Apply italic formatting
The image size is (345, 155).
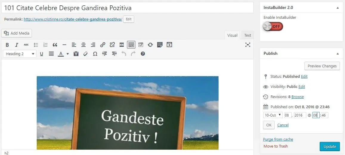pos(17,45)
